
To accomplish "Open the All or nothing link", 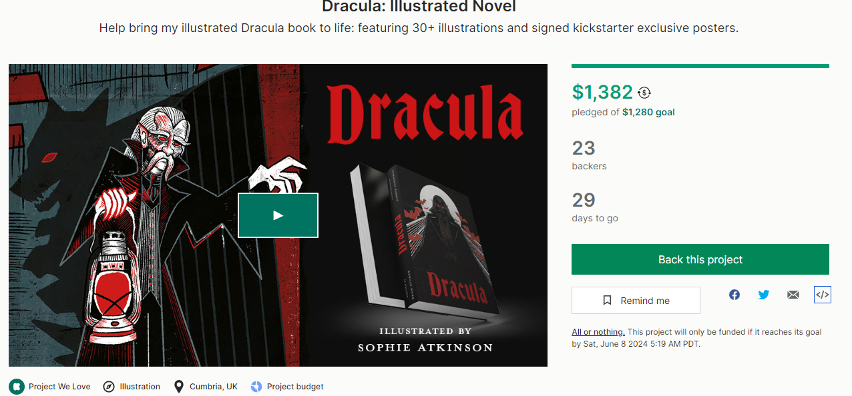I will click(x=598, y=332).
